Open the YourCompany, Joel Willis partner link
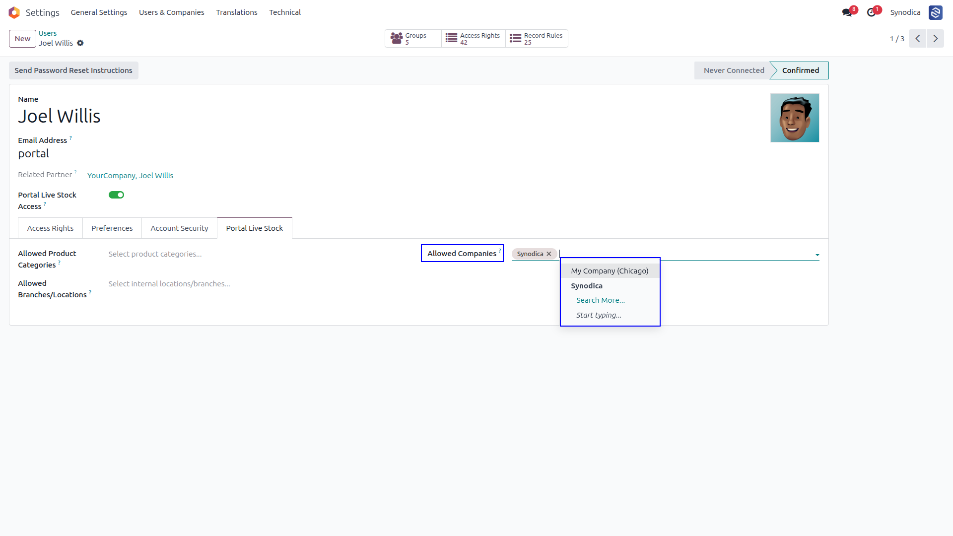 pyautogui.click(x=131, y=176)
